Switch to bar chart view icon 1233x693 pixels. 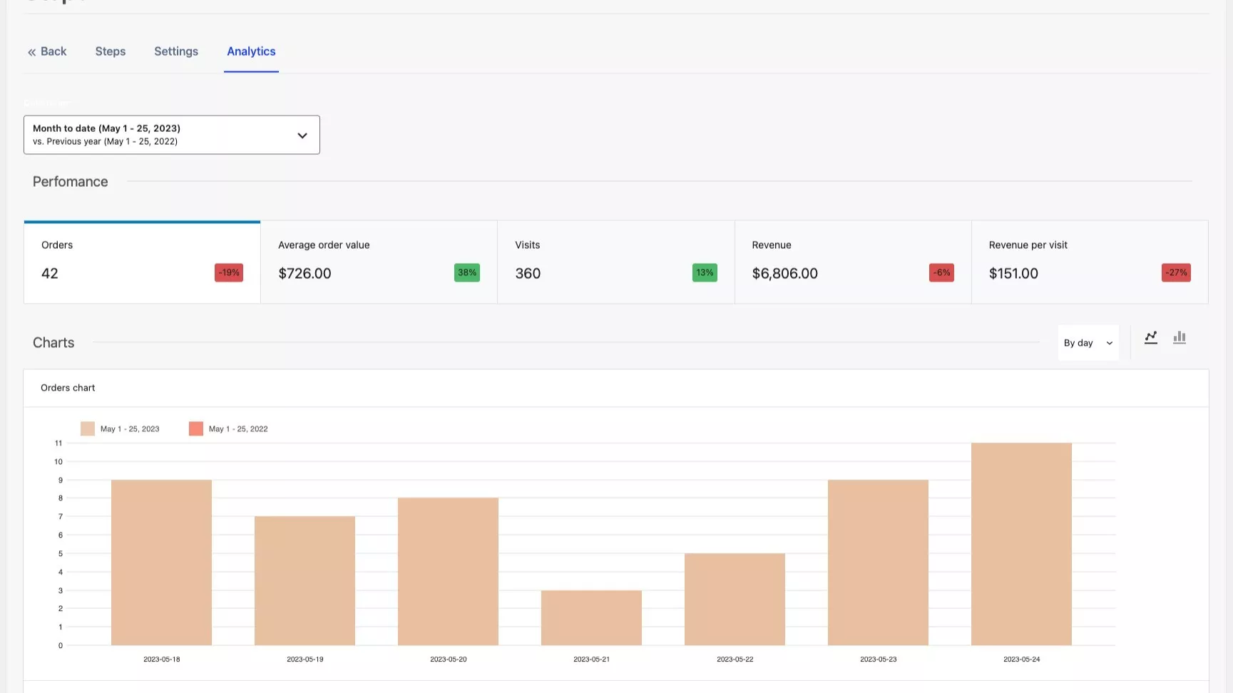pos(1180,338)
